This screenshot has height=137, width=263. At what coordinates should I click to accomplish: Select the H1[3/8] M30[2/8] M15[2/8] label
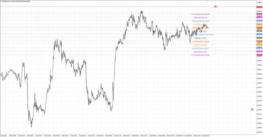[x=200, y=42]
